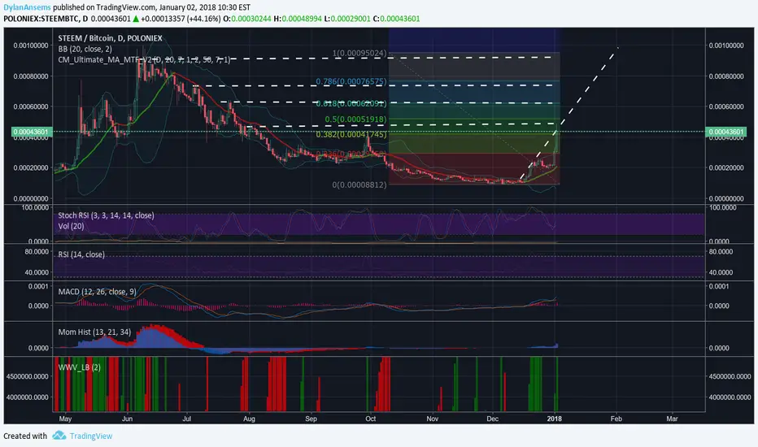Click the Aug label on time axis

[x=249, y=419]
